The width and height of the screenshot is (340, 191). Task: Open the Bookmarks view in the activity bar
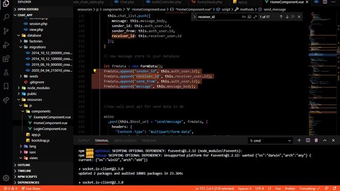click(6, 86)
